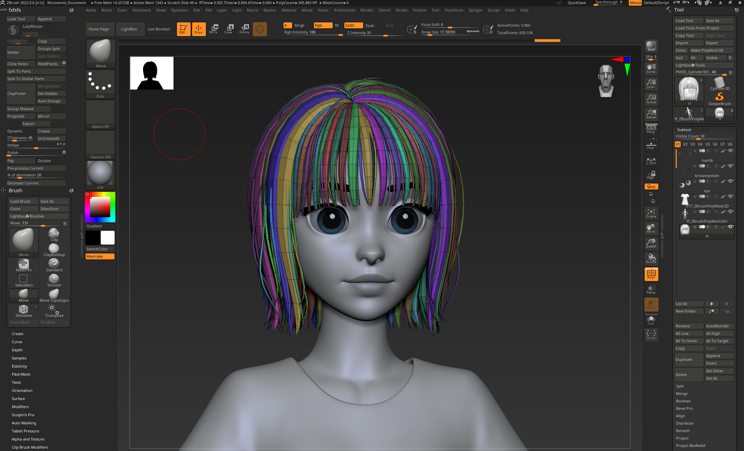The height and width of the screenshot is (451, 744).
Task: Click the Zoom3D icon
Action: coord(651,243)
